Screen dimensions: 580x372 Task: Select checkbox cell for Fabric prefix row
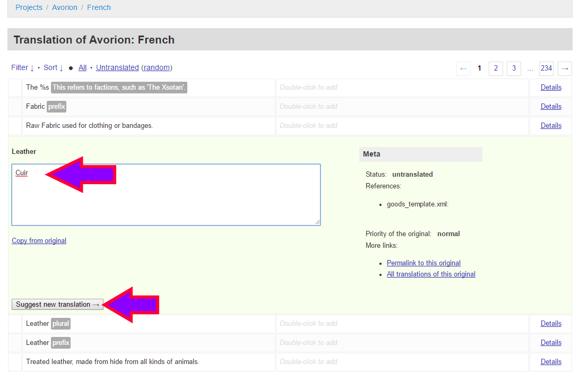(15, 107)
